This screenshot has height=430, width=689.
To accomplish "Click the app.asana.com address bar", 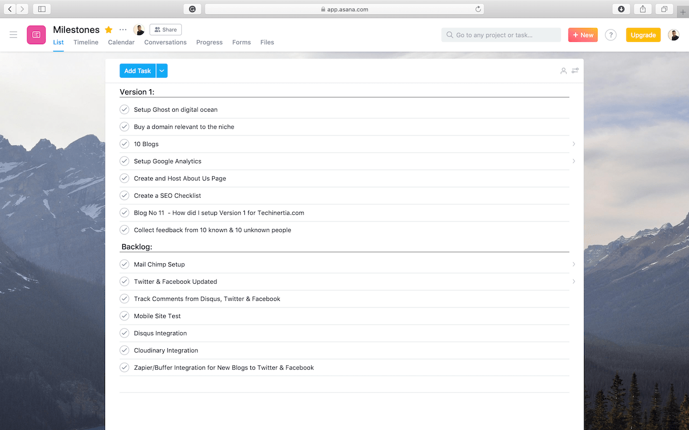I will pyautogui.click(x=344, y=9).
